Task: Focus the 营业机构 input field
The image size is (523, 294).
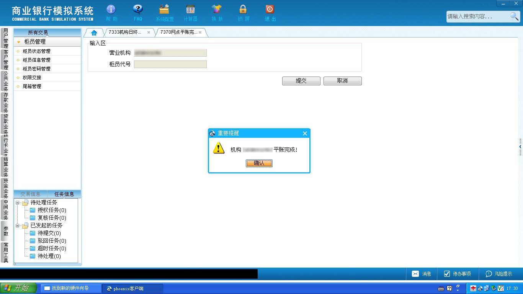Action: tap(170, 53)
